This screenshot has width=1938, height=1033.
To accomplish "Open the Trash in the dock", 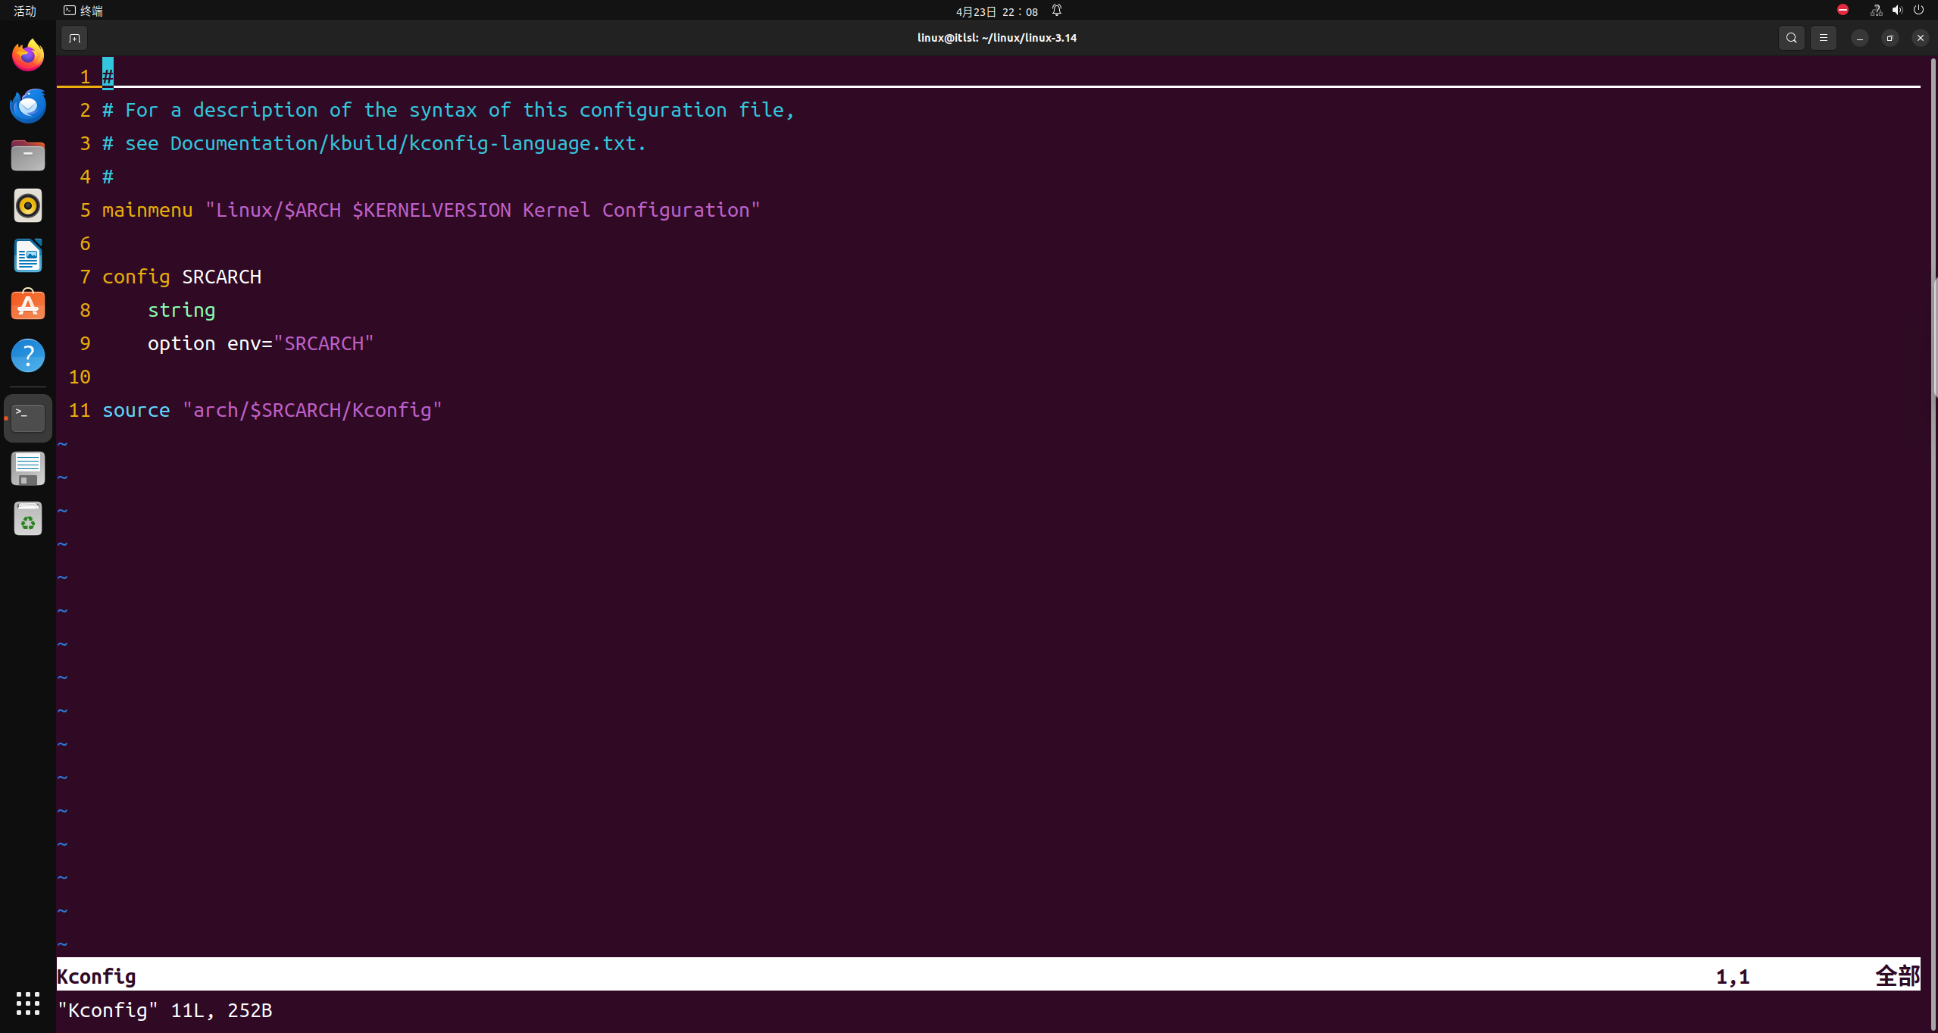I will pyautogui.click(x=28, y=519).
